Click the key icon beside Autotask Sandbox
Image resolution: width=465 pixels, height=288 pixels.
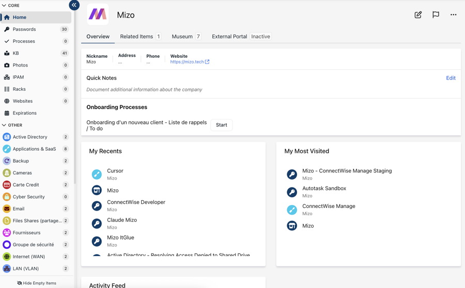(x=292, y=192)
